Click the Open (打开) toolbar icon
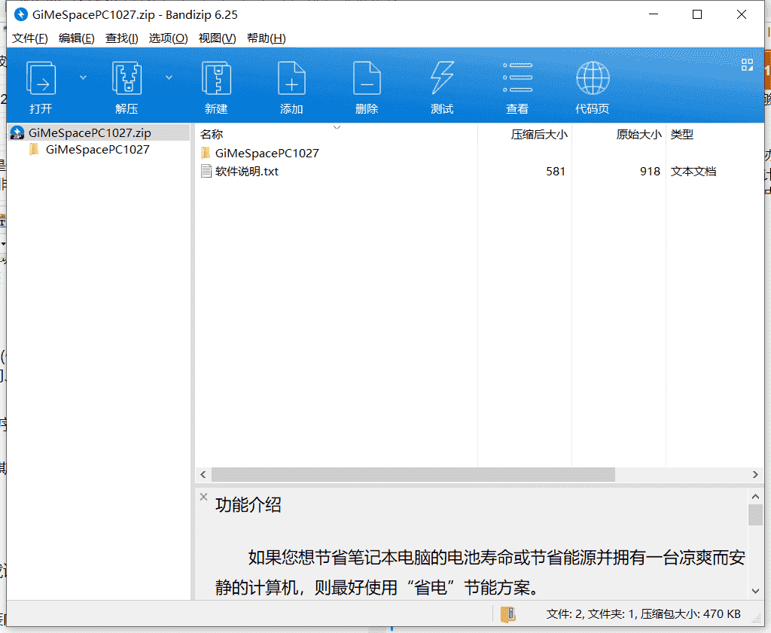Viewport: 771px width, 633px height. click(x=41, y=78)
